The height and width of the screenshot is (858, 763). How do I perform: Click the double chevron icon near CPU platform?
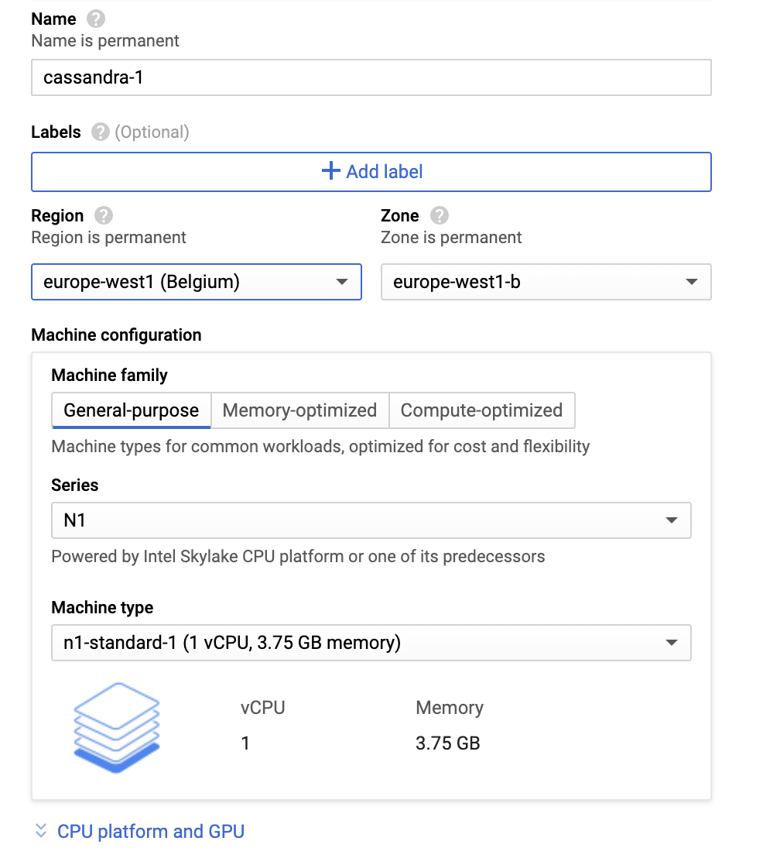42,832
